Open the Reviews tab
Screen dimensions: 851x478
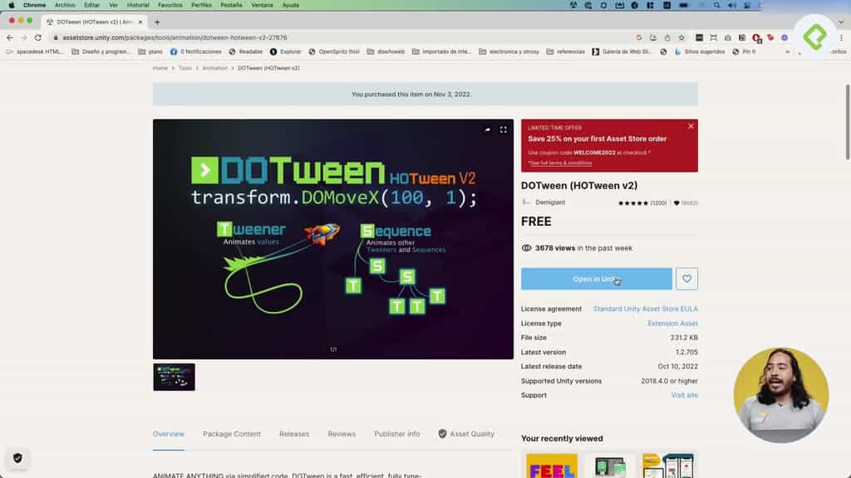pyautogui.click(x=342, y=434)
